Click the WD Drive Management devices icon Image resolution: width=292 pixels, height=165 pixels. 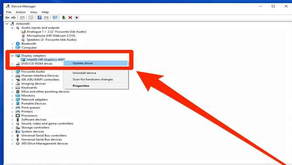(x=18, y=143)
